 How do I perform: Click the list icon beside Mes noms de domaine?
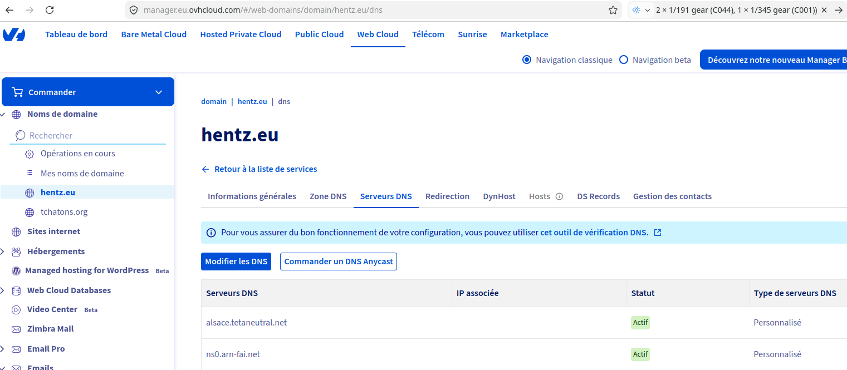[30, 174]
